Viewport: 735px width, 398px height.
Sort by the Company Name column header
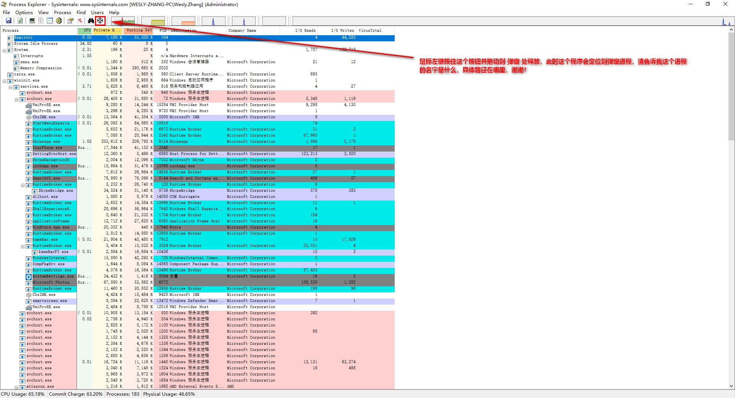(253, 31)
